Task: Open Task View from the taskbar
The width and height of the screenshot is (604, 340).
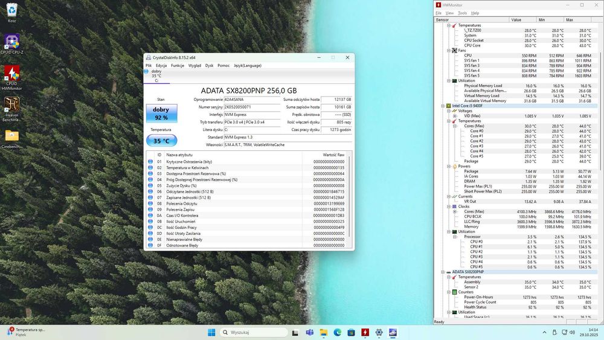Action: click(x=295, y=332)
